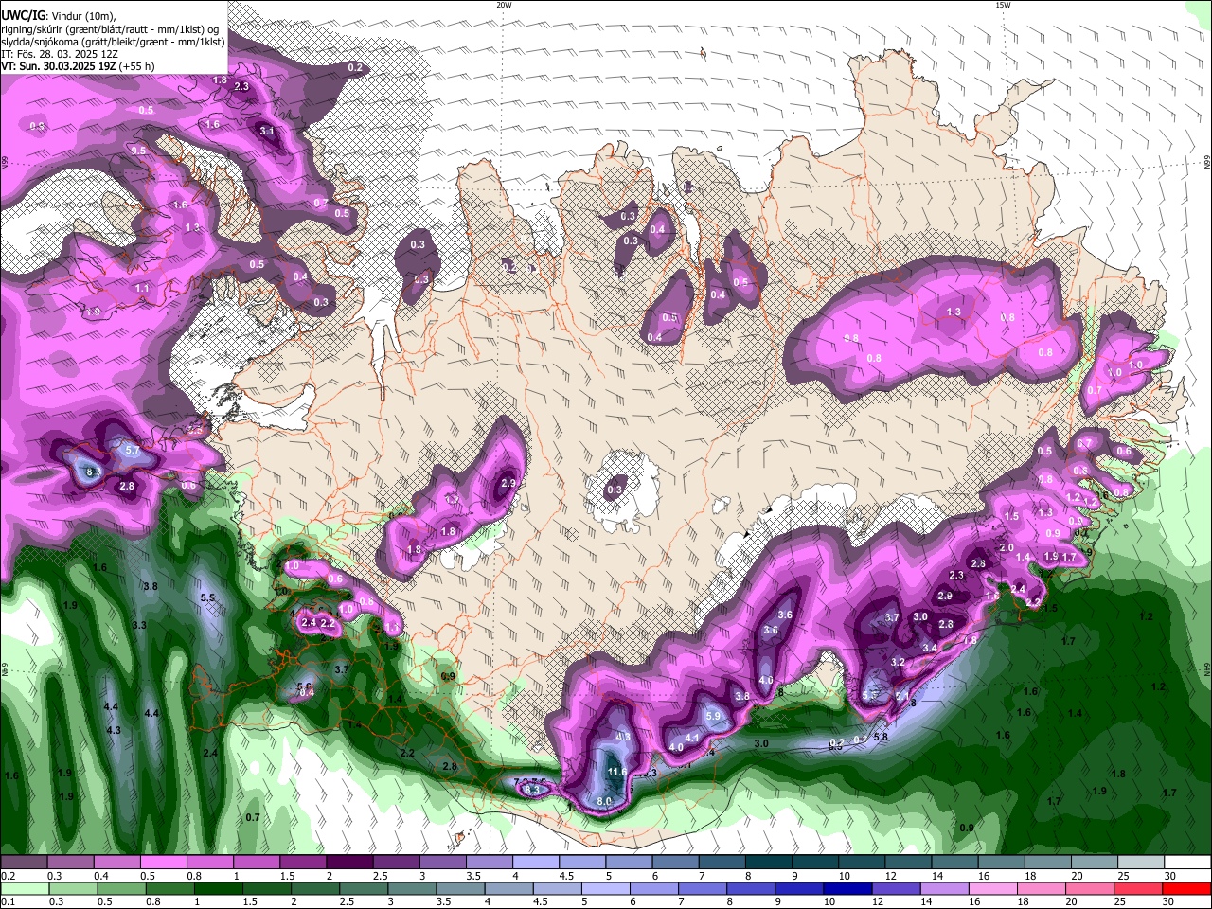Click the '4.3' rain value in southwest sea
The image size is (1212, 909).
114,731
